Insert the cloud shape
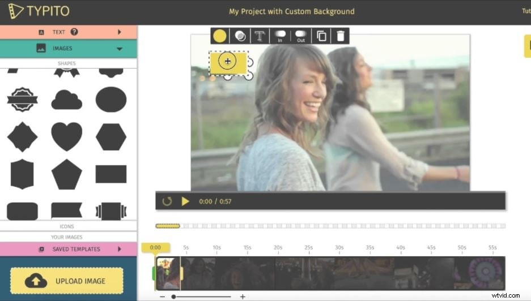 tap(67, 100)
